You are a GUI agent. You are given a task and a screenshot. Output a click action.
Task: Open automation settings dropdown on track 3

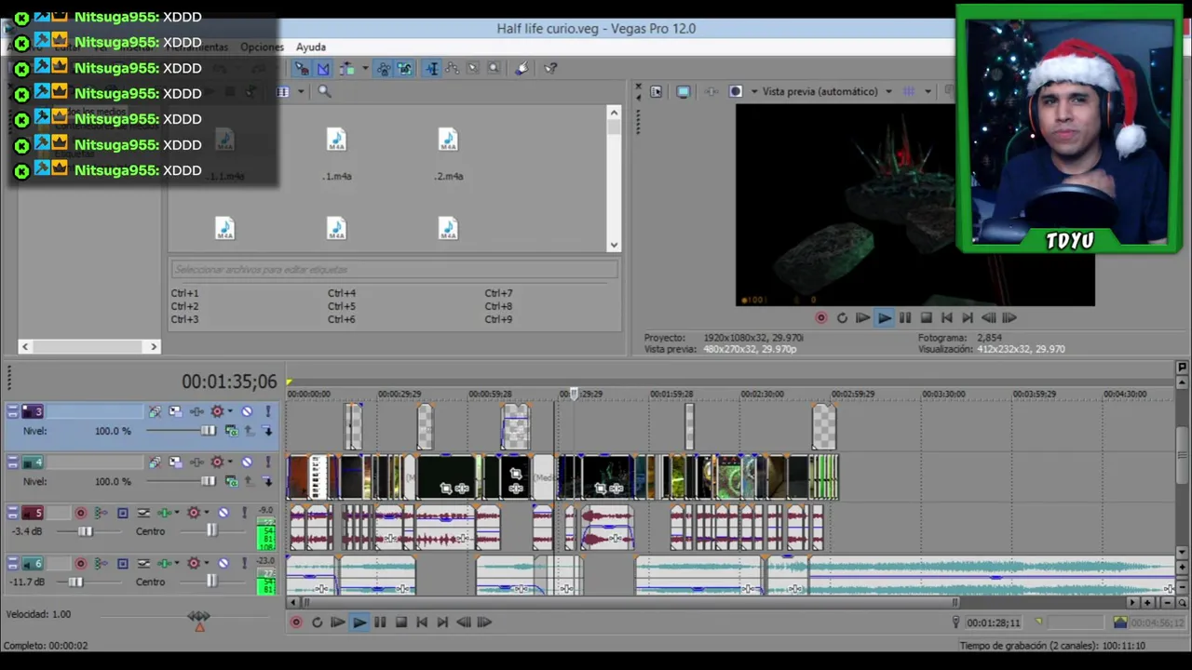tap(228, 411)
